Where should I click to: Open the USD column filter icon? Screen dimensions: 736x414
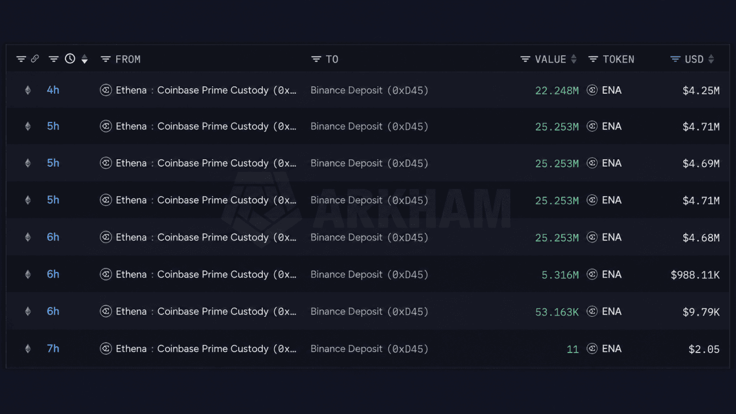pos(675,59)
